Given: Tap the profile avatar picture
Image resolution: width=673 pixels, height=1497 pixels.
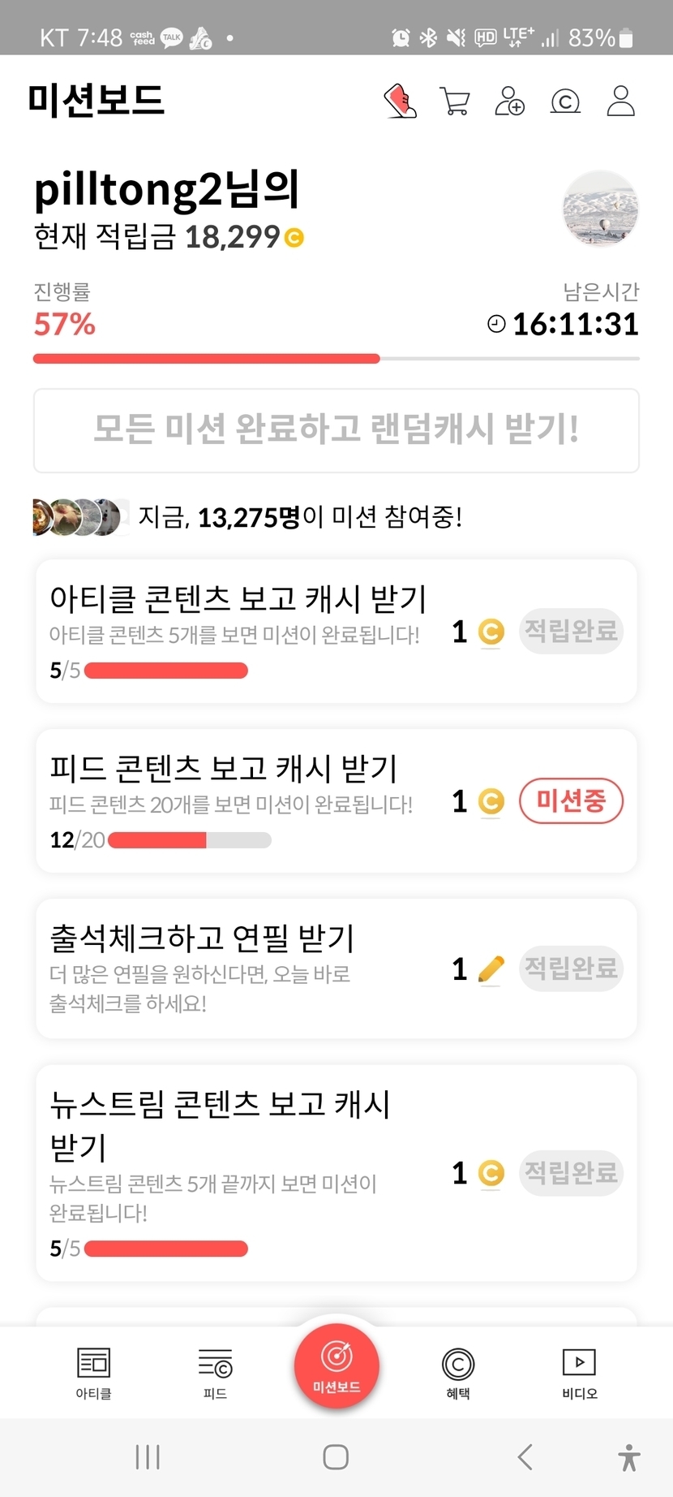Looking at the screenshot, I should [600, 209].
